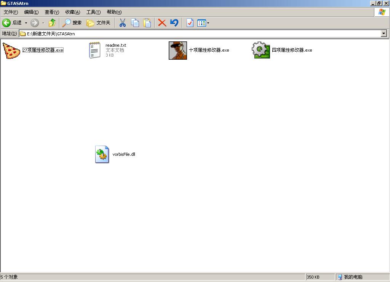Open the 编辑(E) menu
390x282 pixels.
click(31, 12)
